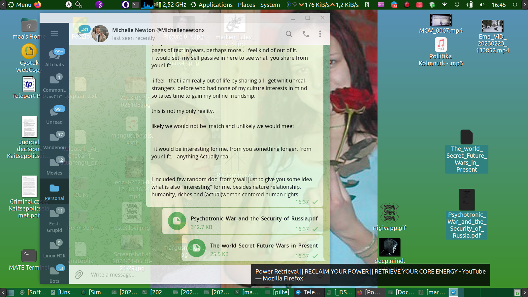The width and height of the screenshot is (528, 297).
Task: Launch Teleport Pro desktop shortcut
Action: [29, 88]
